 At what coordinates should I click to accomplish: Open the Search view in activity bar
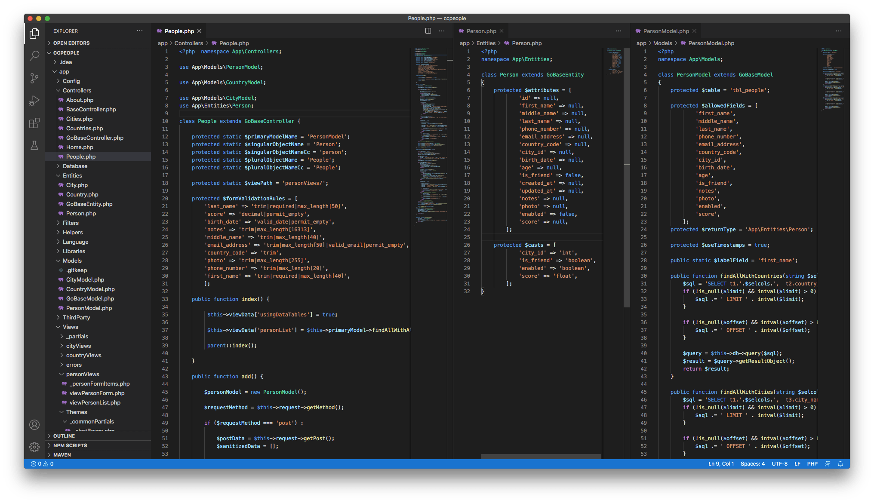click(34, 55)
